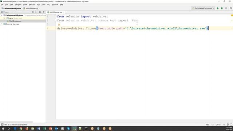233x131 pixels.
Task: Open the File menu
Action: [2, 5]
